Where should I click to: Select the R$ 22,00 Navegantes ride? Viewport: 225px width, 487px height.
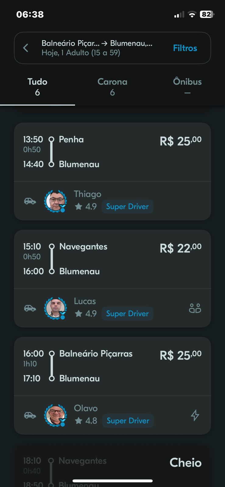point(112,259)
